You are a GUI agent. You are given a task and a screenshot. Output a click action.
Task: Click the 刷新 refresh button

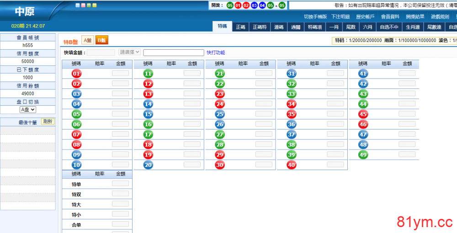click(48, 121)
